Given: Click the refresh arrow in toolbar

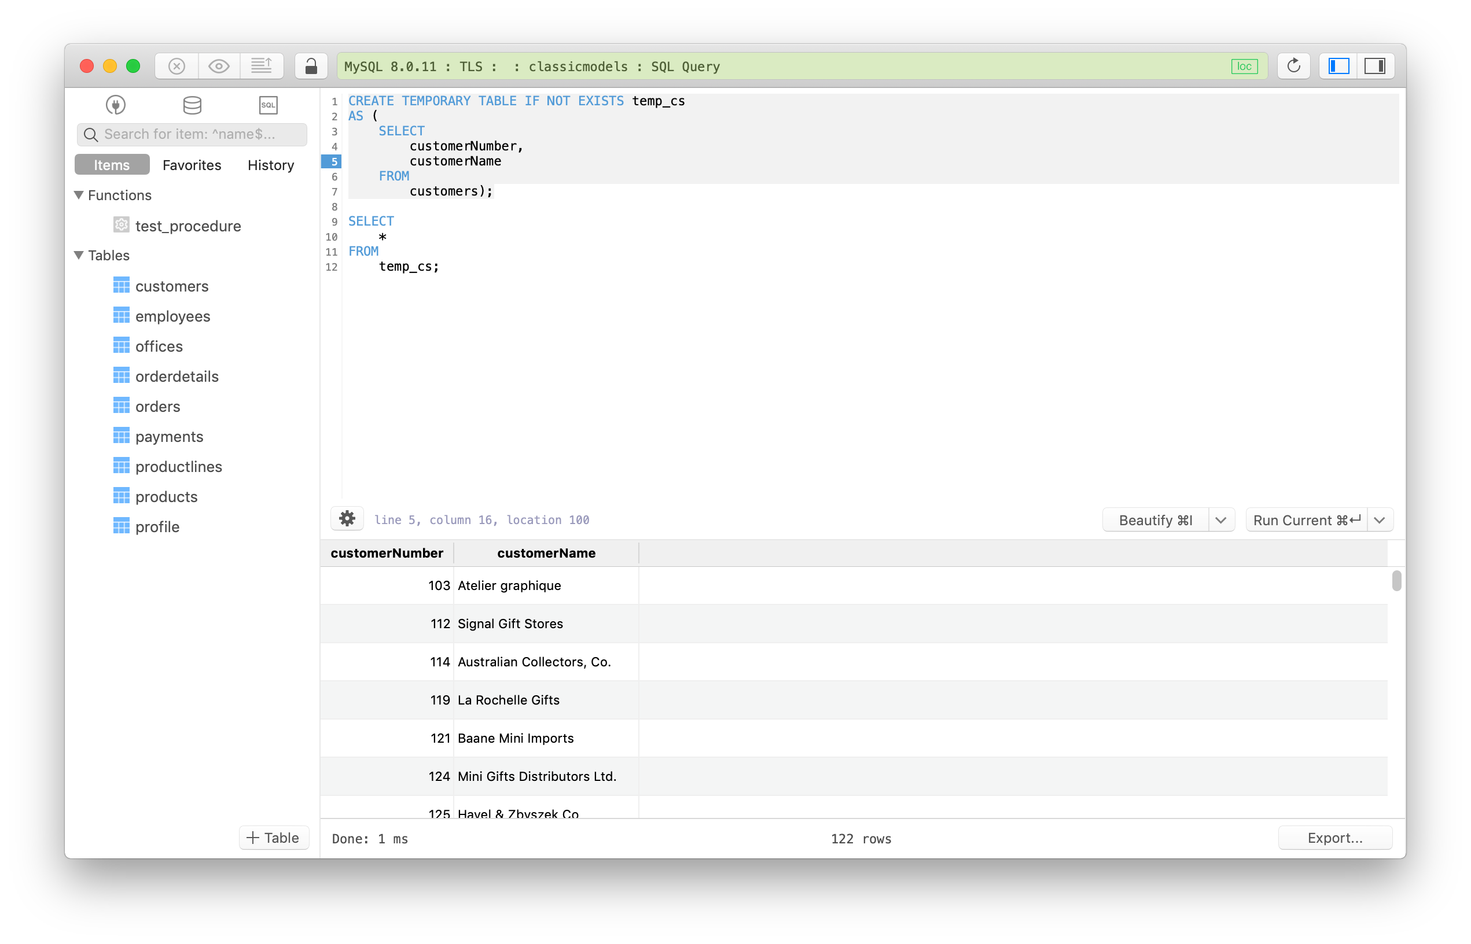Looking at the screenshot, I should click(1293, 66).
